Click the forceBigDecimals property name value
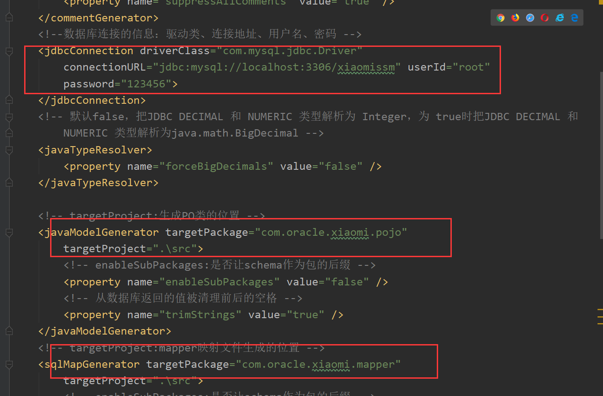Image resolution: width=603 pixels, height=396 pixels. pos(216,167)
